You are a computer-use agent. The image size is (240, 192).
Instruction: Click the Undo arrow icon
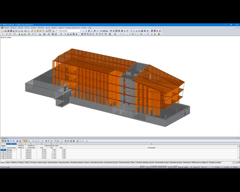[26, 31]
